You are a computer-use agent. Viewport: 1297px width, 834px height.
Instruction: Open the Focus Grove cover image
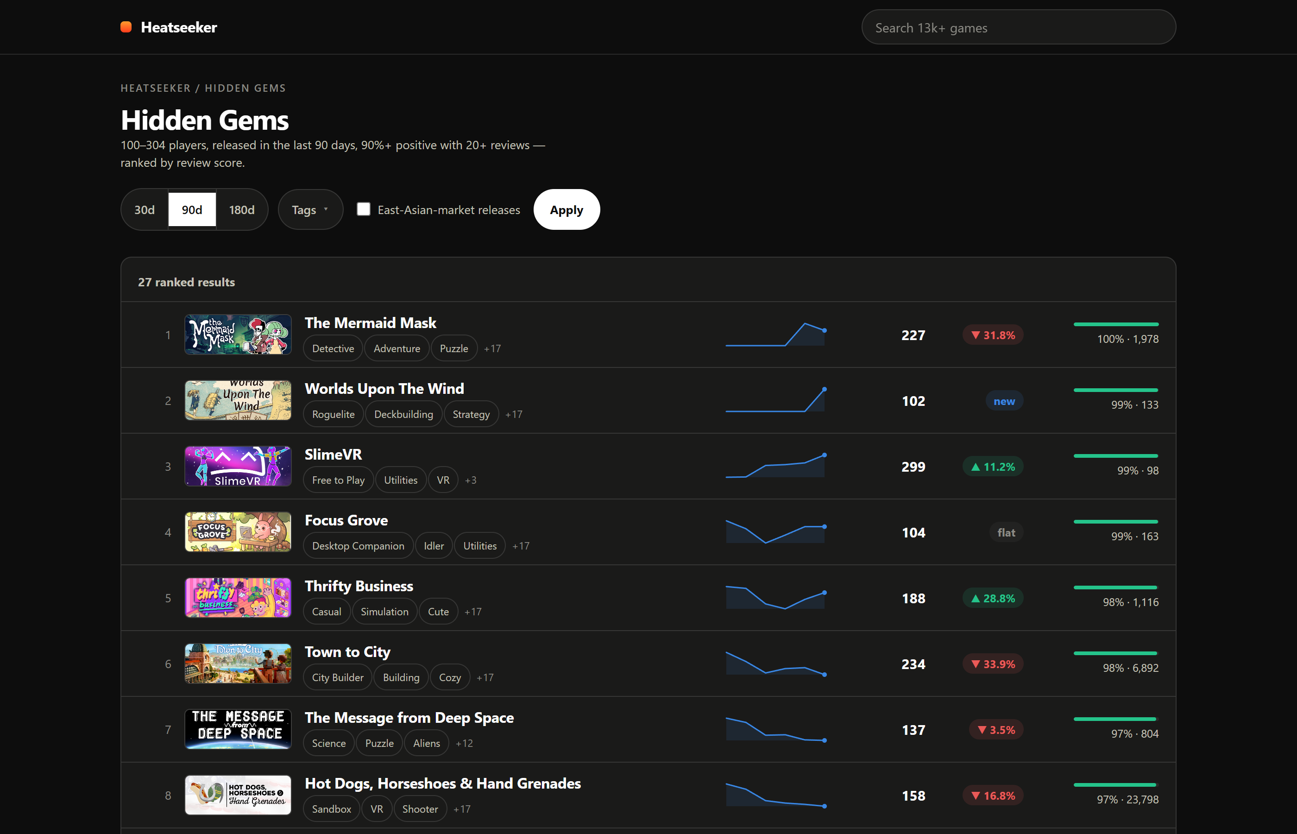tap(238, 532)
